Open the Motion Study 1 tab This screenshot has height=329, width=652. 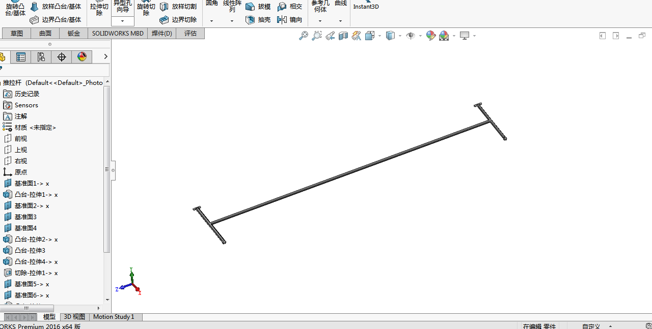click(x=114, y=317)
